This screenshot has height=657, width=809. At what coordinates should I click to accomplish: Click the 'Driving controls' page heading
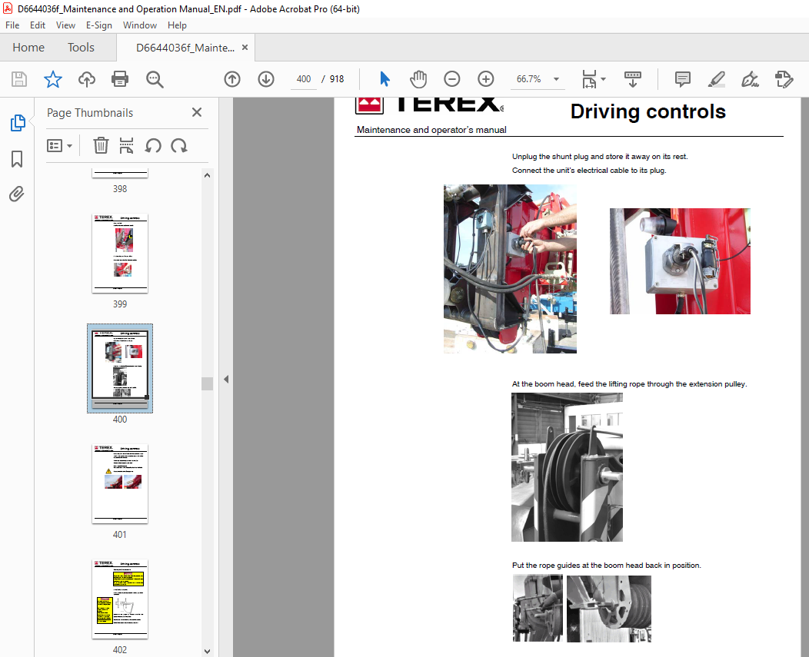[x=648, y=111]
